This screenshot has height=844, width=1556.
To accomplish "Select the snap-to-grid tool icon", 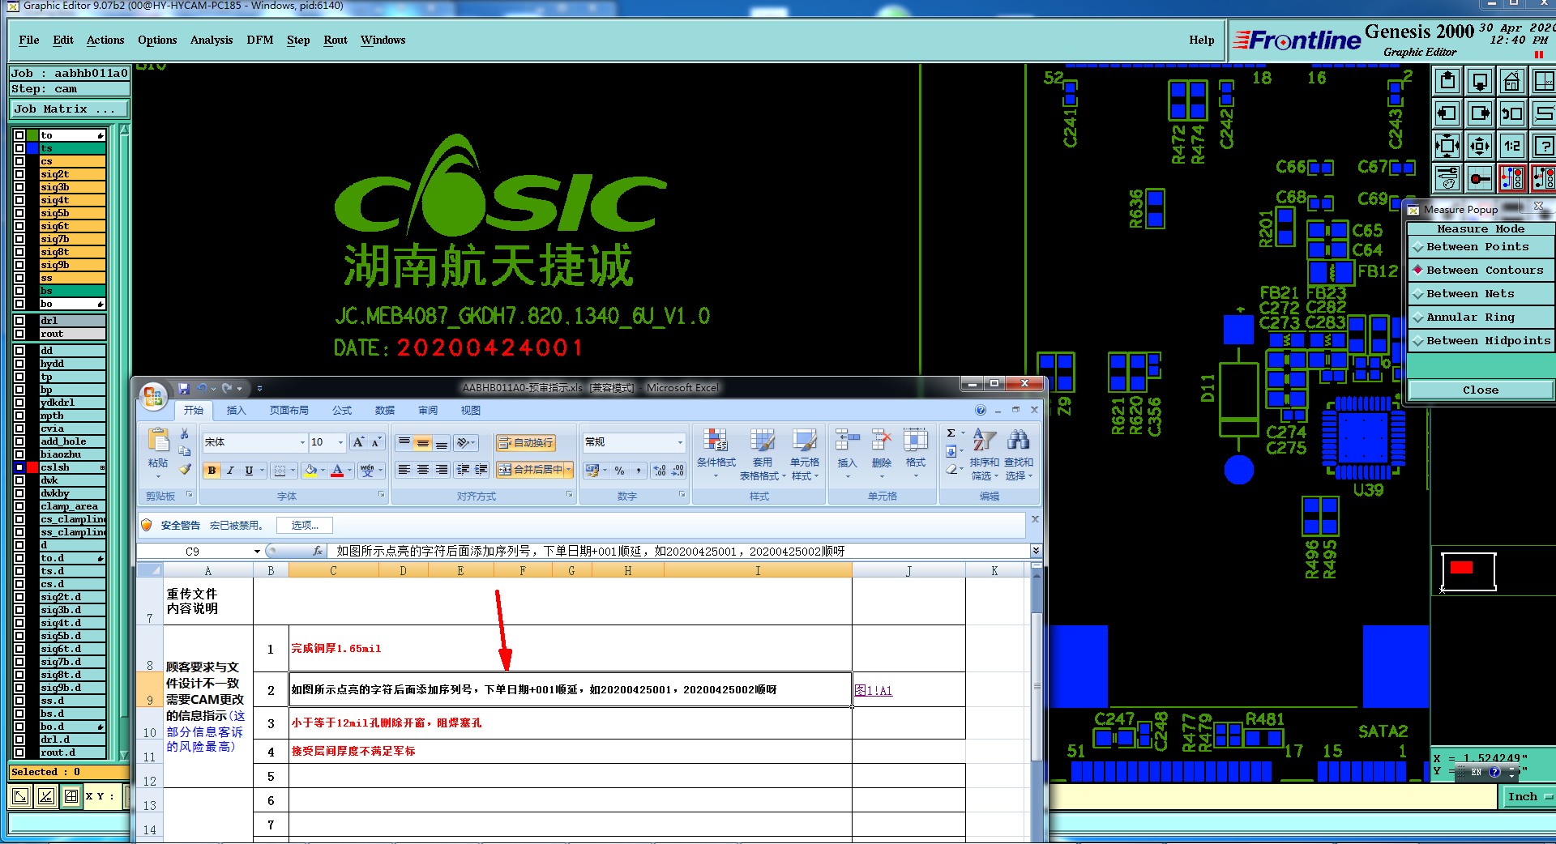I will coord(1480,178).
